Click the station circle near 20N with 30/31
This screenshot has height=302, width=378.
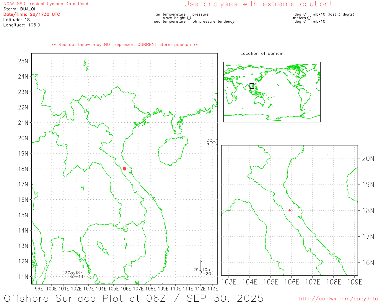(214, 143)
